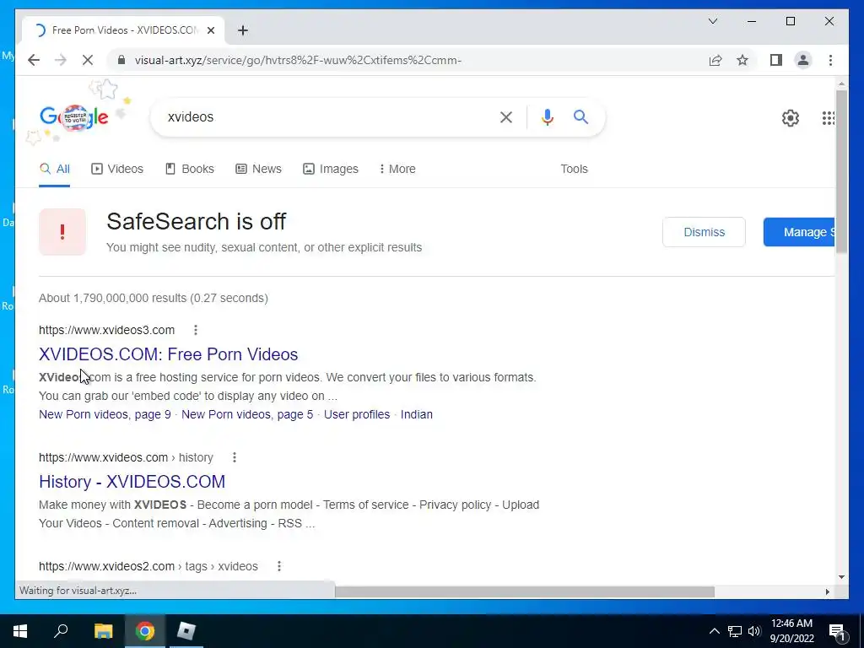Start voice search with the microphone icon
Image resolution: width=864 pixels, height=648 pixels.
click(x=547, y=116)
